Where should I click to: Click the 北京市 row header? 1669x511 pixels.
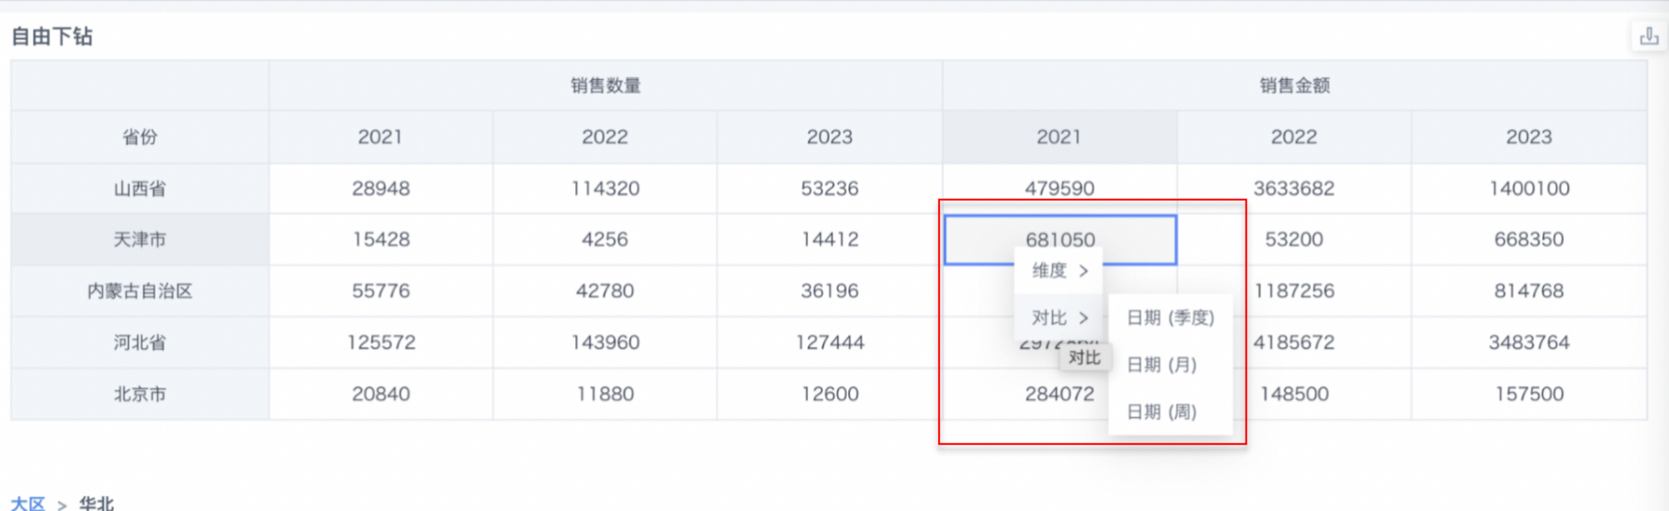coord(140,394)
